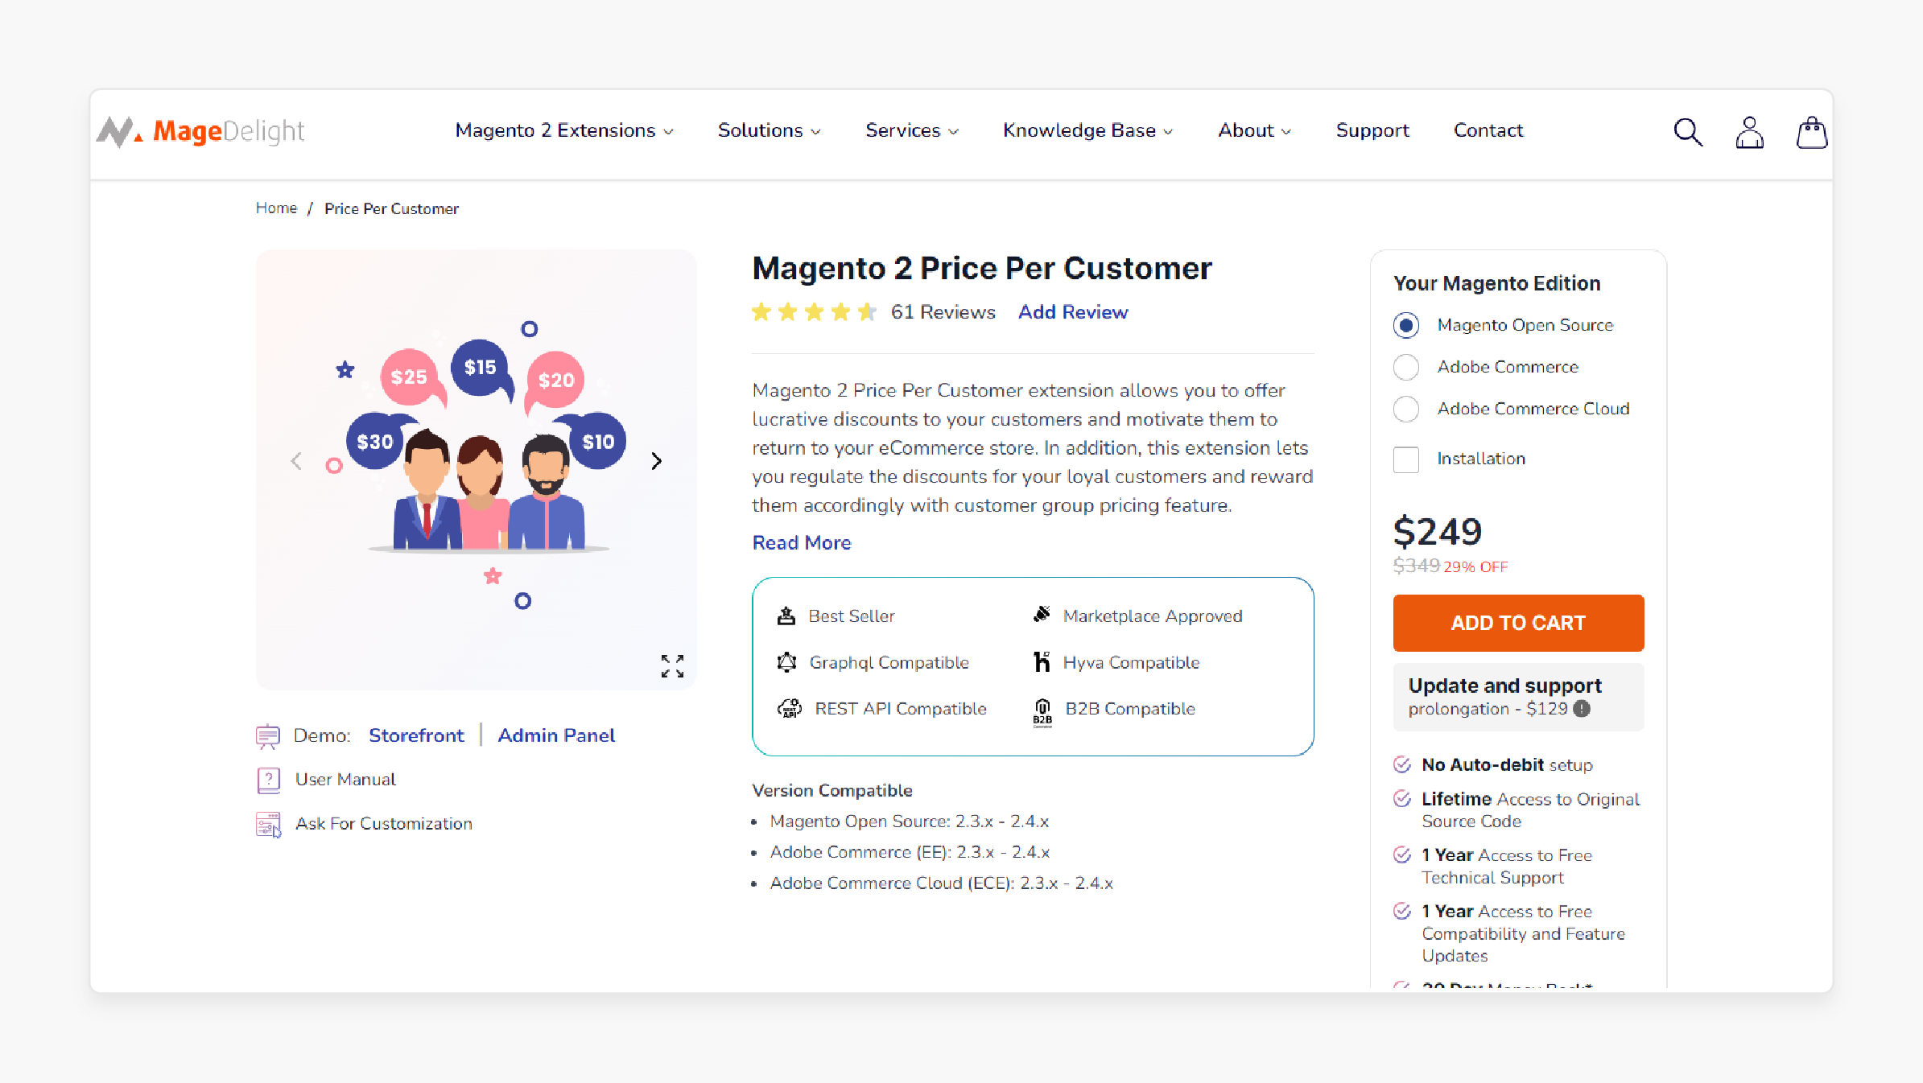Select Adobe Commerce edition
The height and width of the screenshot is (1083, 1923).
[1406, 367]
